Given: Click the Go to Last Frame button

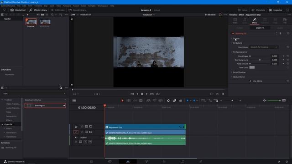Looking at the screenshot, I should tap(152, 94).
